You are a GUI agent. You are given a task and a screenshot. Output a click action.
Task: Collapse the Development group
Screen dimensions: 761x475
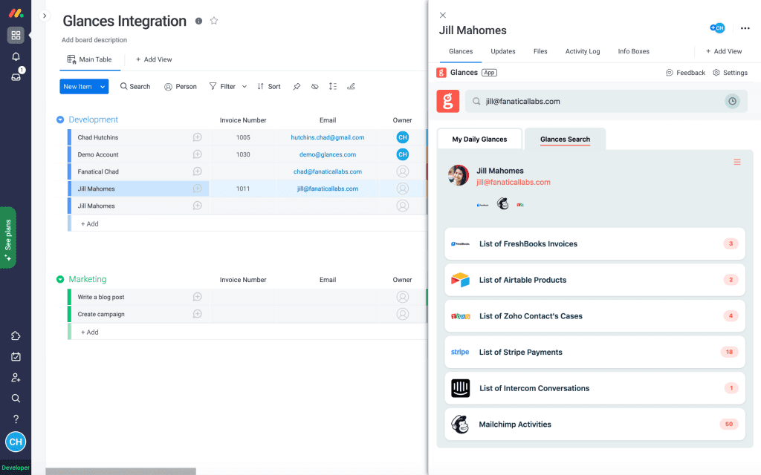[x=60, y=119]
